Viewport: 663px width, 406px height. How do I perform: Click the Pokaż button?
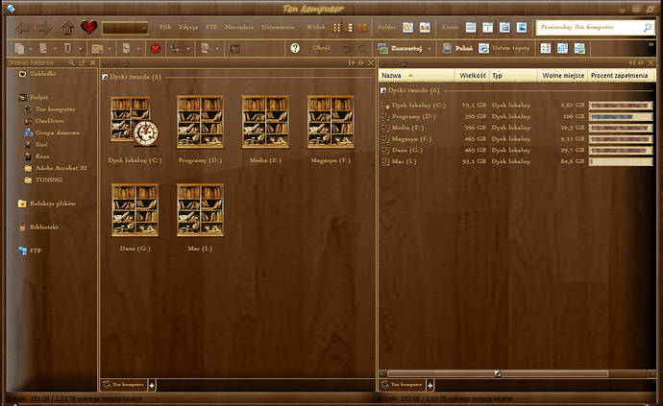tap(457, 48)
